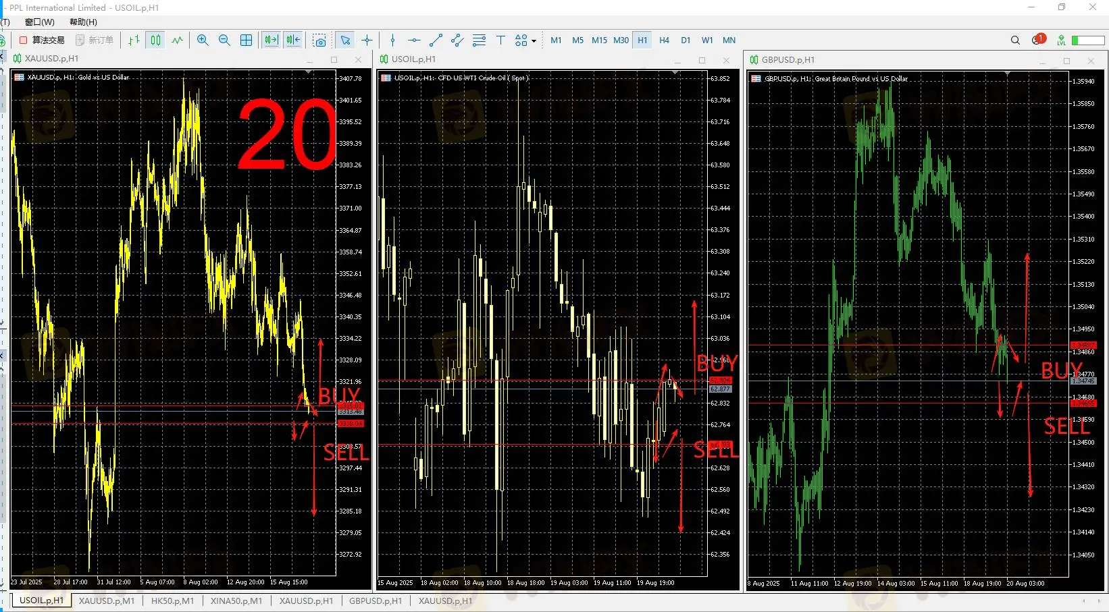The height and width of the screenshot is (612, 1109).
Task: Set timeframe to D1
Action: (x=686, y=40)
